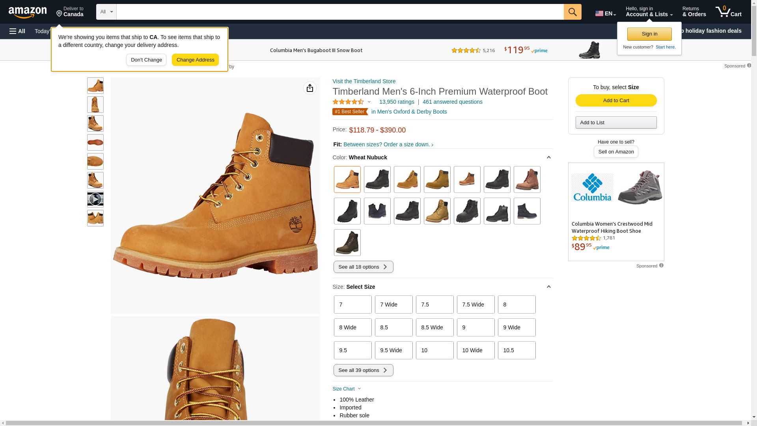Click the Deliver to Canada location
This screenshot has width=757, height=426.
(x=70, y=12)
